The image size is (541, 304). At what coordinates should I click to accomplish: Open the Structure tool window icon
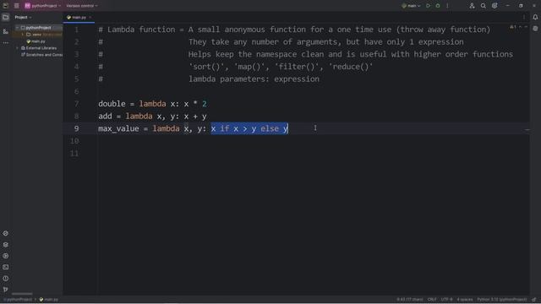(6, 31)
